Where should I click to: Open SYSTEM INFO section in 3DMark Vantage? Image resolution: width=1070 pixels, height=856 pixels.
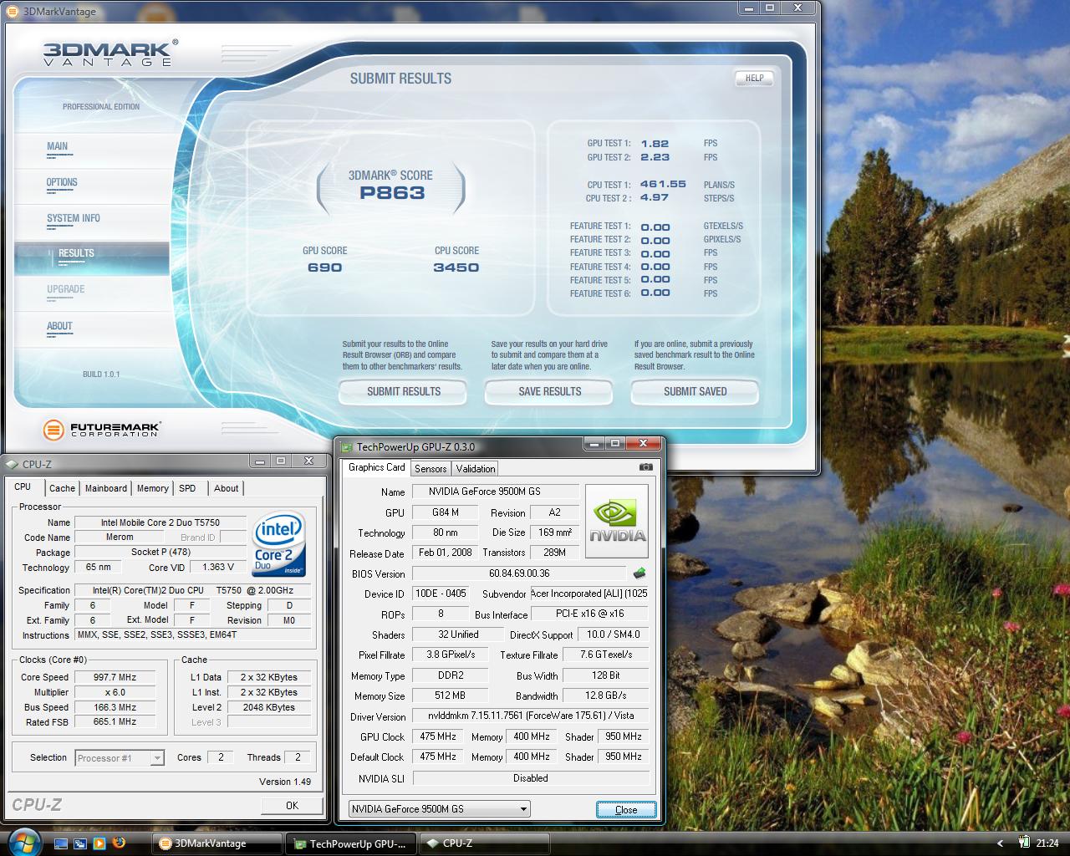[x=74, y=218]
